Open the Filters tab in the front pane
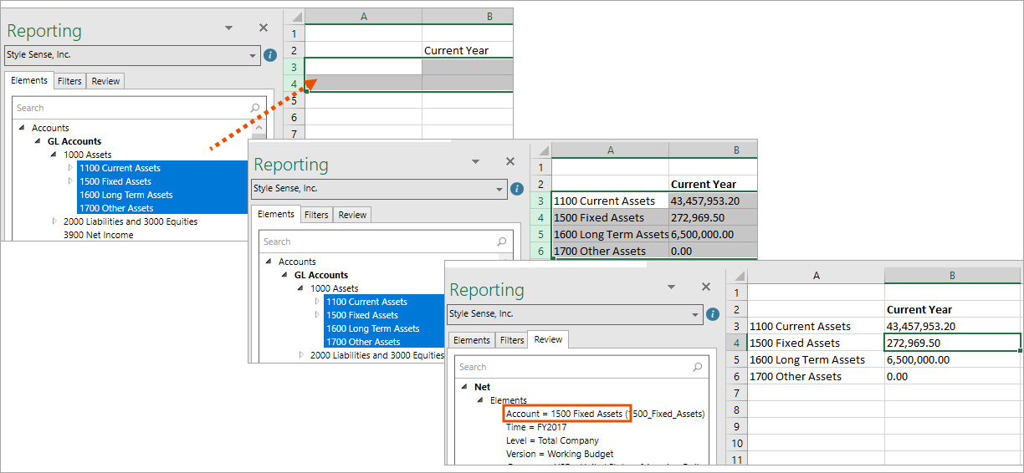 click(512, 340)
